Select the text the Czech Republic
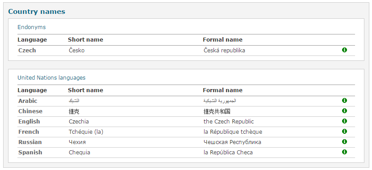372x170 pixels. tap(229, 122)
